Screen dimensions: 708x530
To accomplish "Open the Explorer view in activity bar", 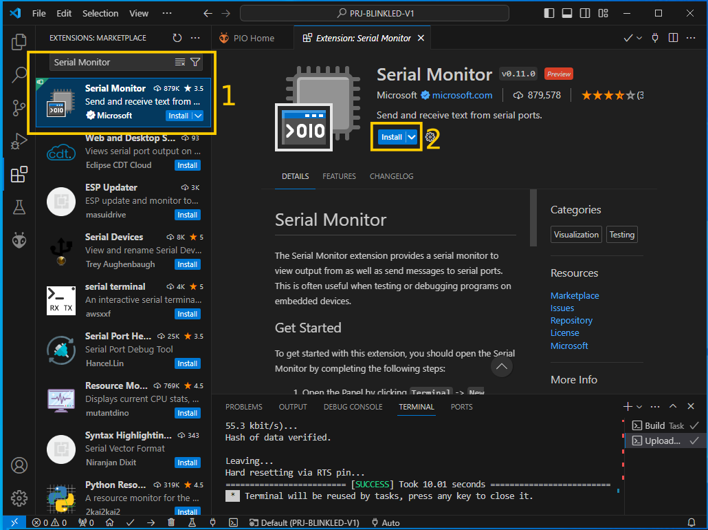I will click(x=19, y=42).
